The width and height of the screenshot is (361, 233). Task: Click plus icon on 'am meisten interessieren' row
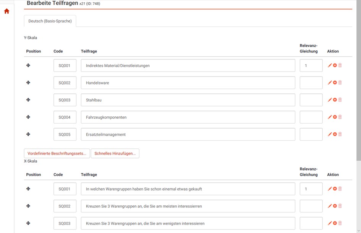coord(335,206)
